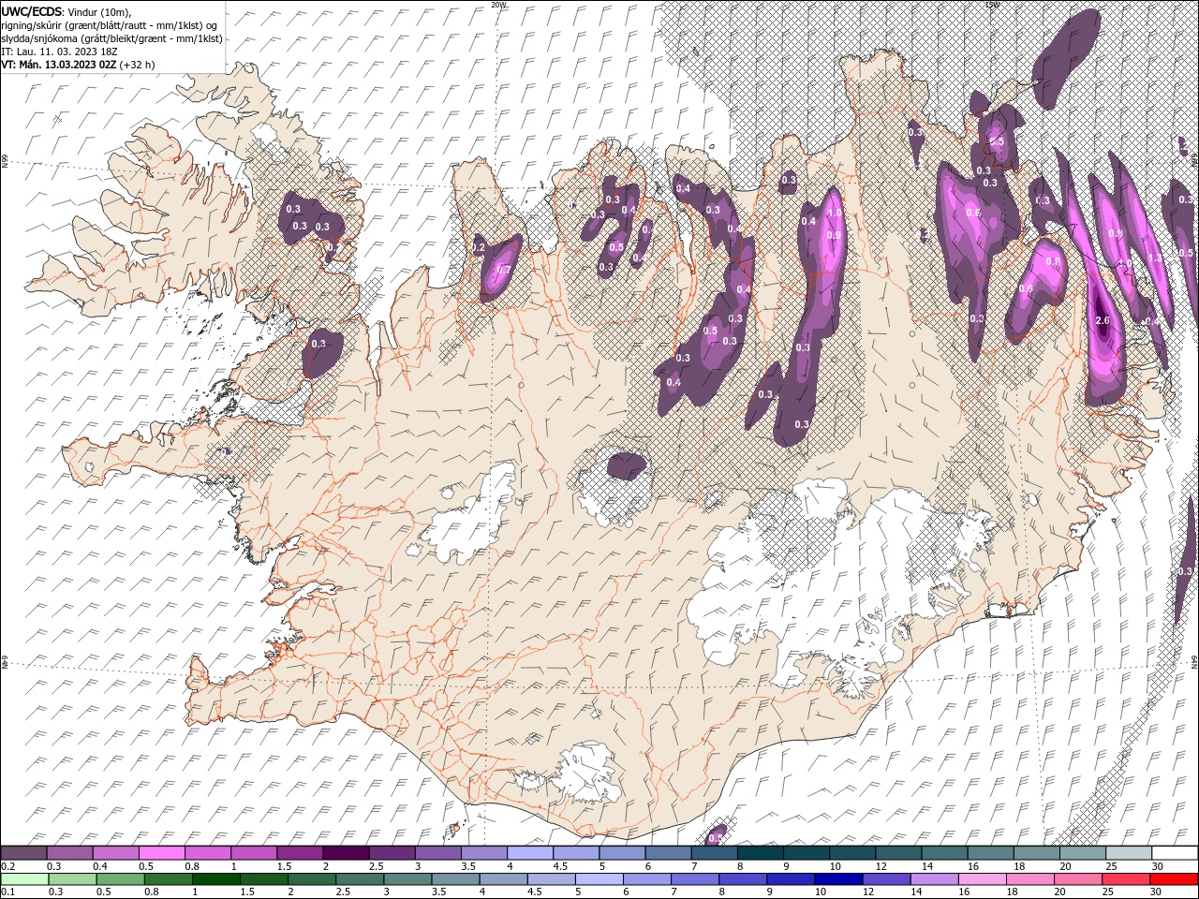
Task: Click the 1.3 value label near the east coast
Action: point(1155,258)
